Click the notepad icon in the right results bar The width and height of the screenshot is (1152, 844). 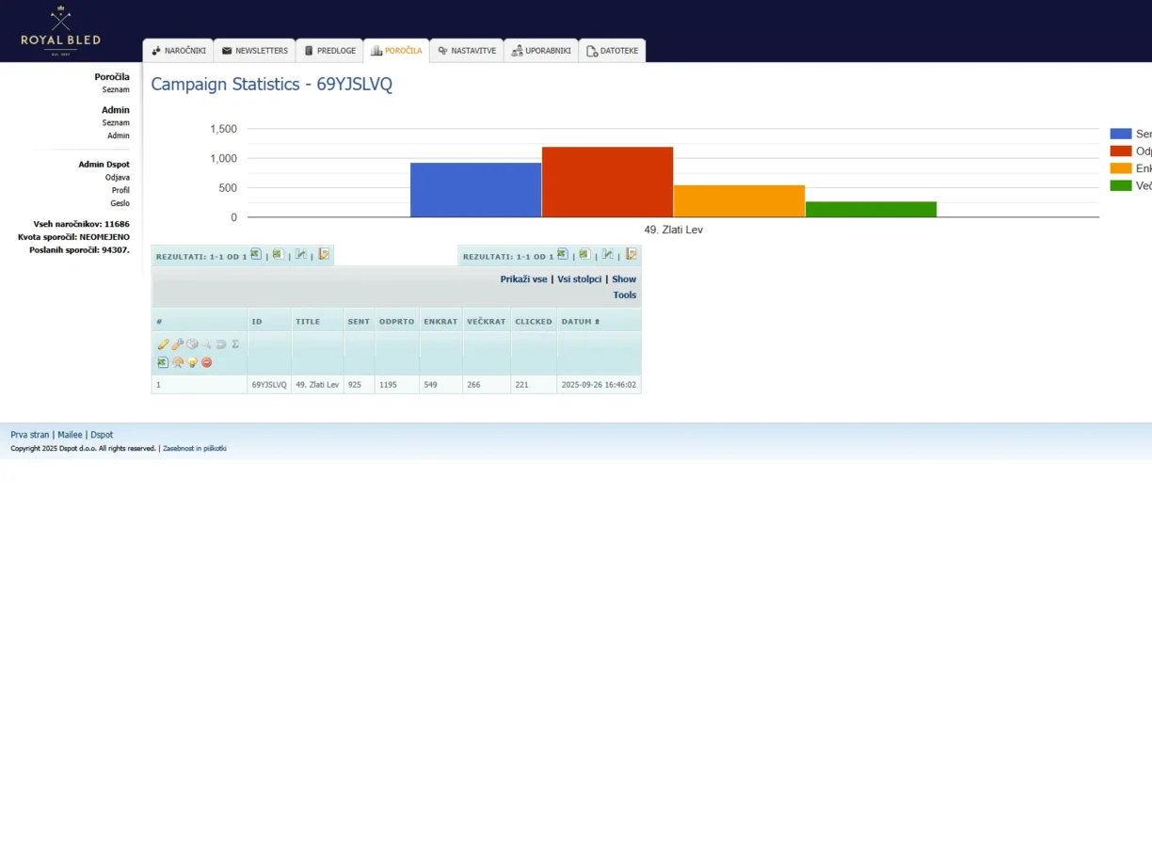(632, 254)
